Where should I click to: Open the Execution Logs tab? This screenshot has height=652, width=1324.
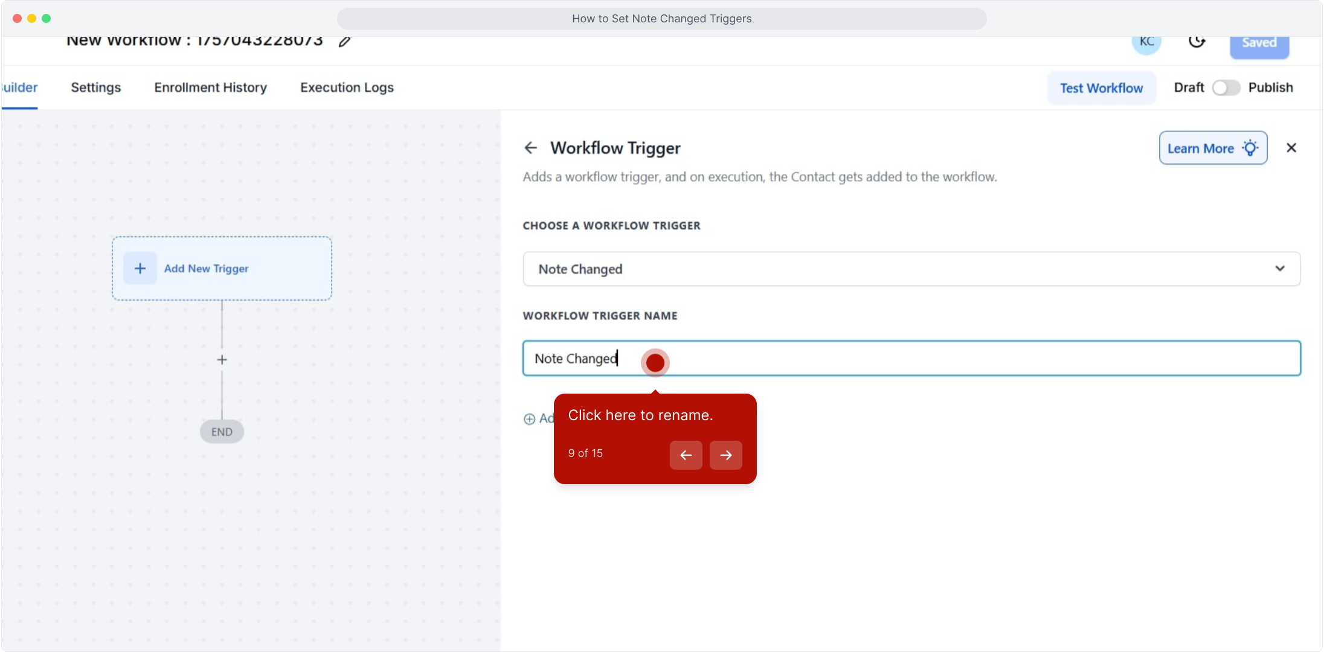tap(347, 88)
